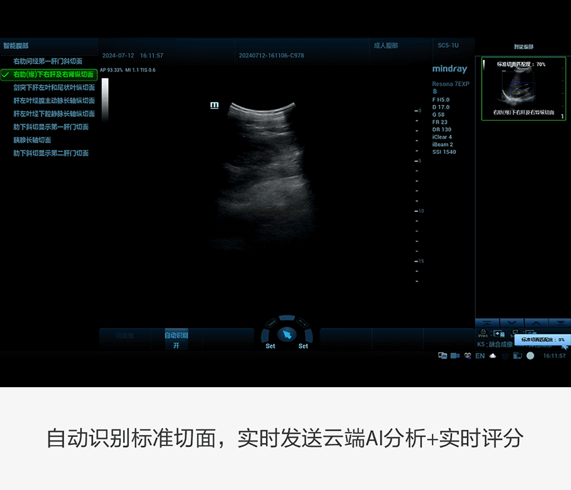Toggle 自动识别 auto-recognition on/off
The image size is (571, 490).
point(176,339)
